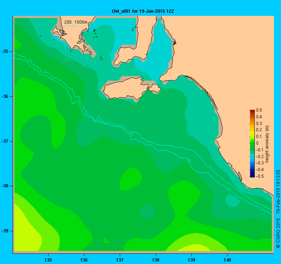Click the colorbar value -0.4

pos(260,170)
